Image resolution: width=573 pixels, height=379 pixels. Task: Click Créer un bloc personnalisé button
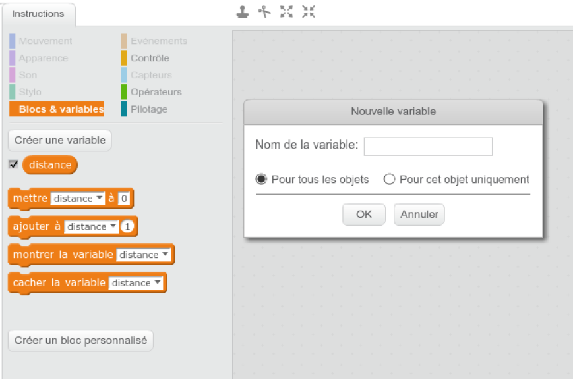(x=80, y=341)
